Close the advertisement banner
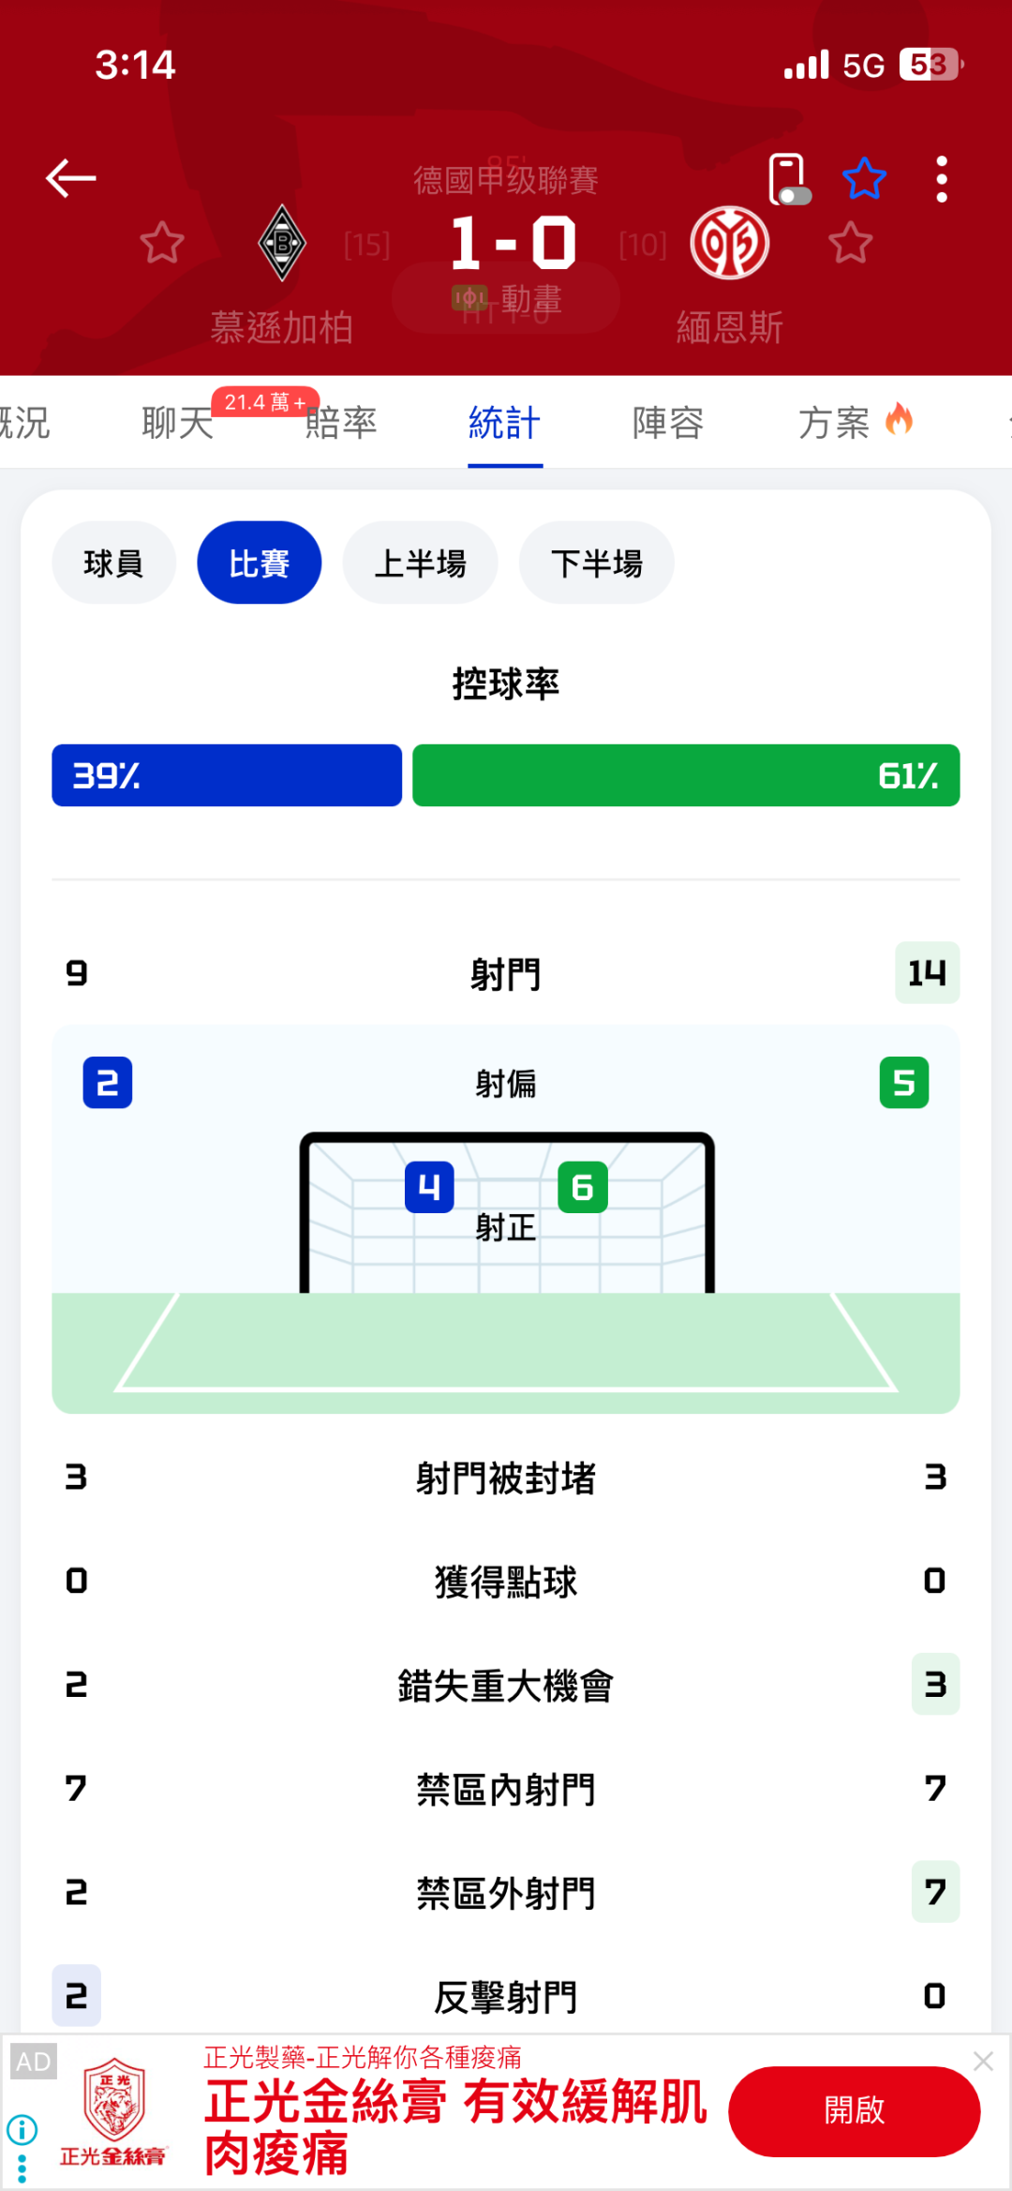1012x2191 pixels. [x=983, y=2061]
